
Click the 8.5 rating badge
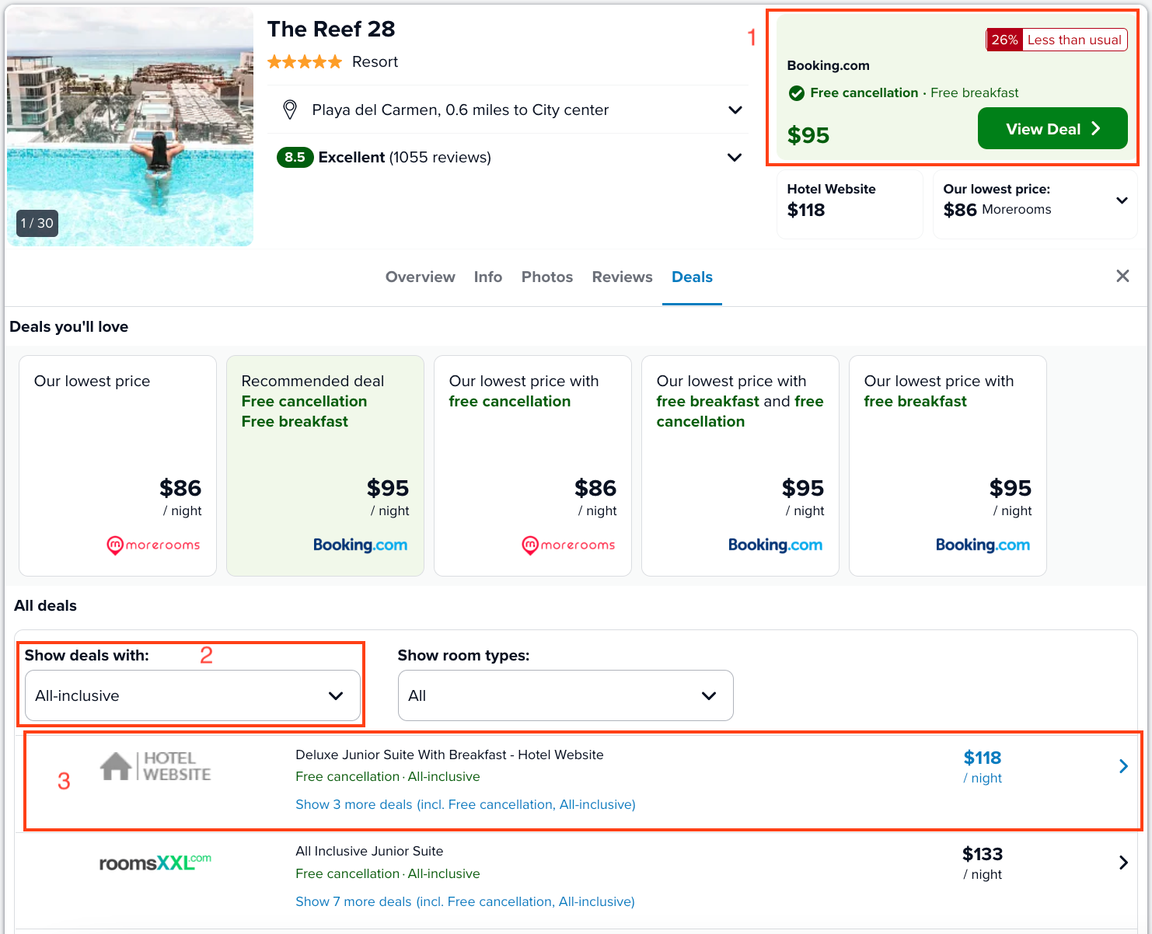tap(295, 157)
